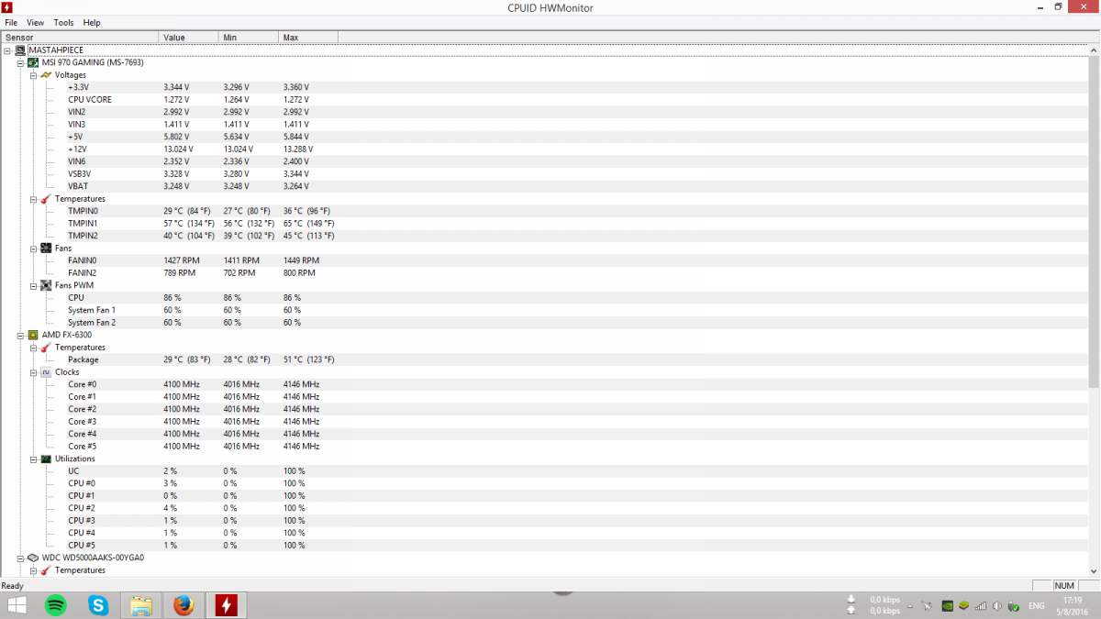1101x619 pixels.
Task: Click the clock icon beside Clocks
Action: coord(46,372)
